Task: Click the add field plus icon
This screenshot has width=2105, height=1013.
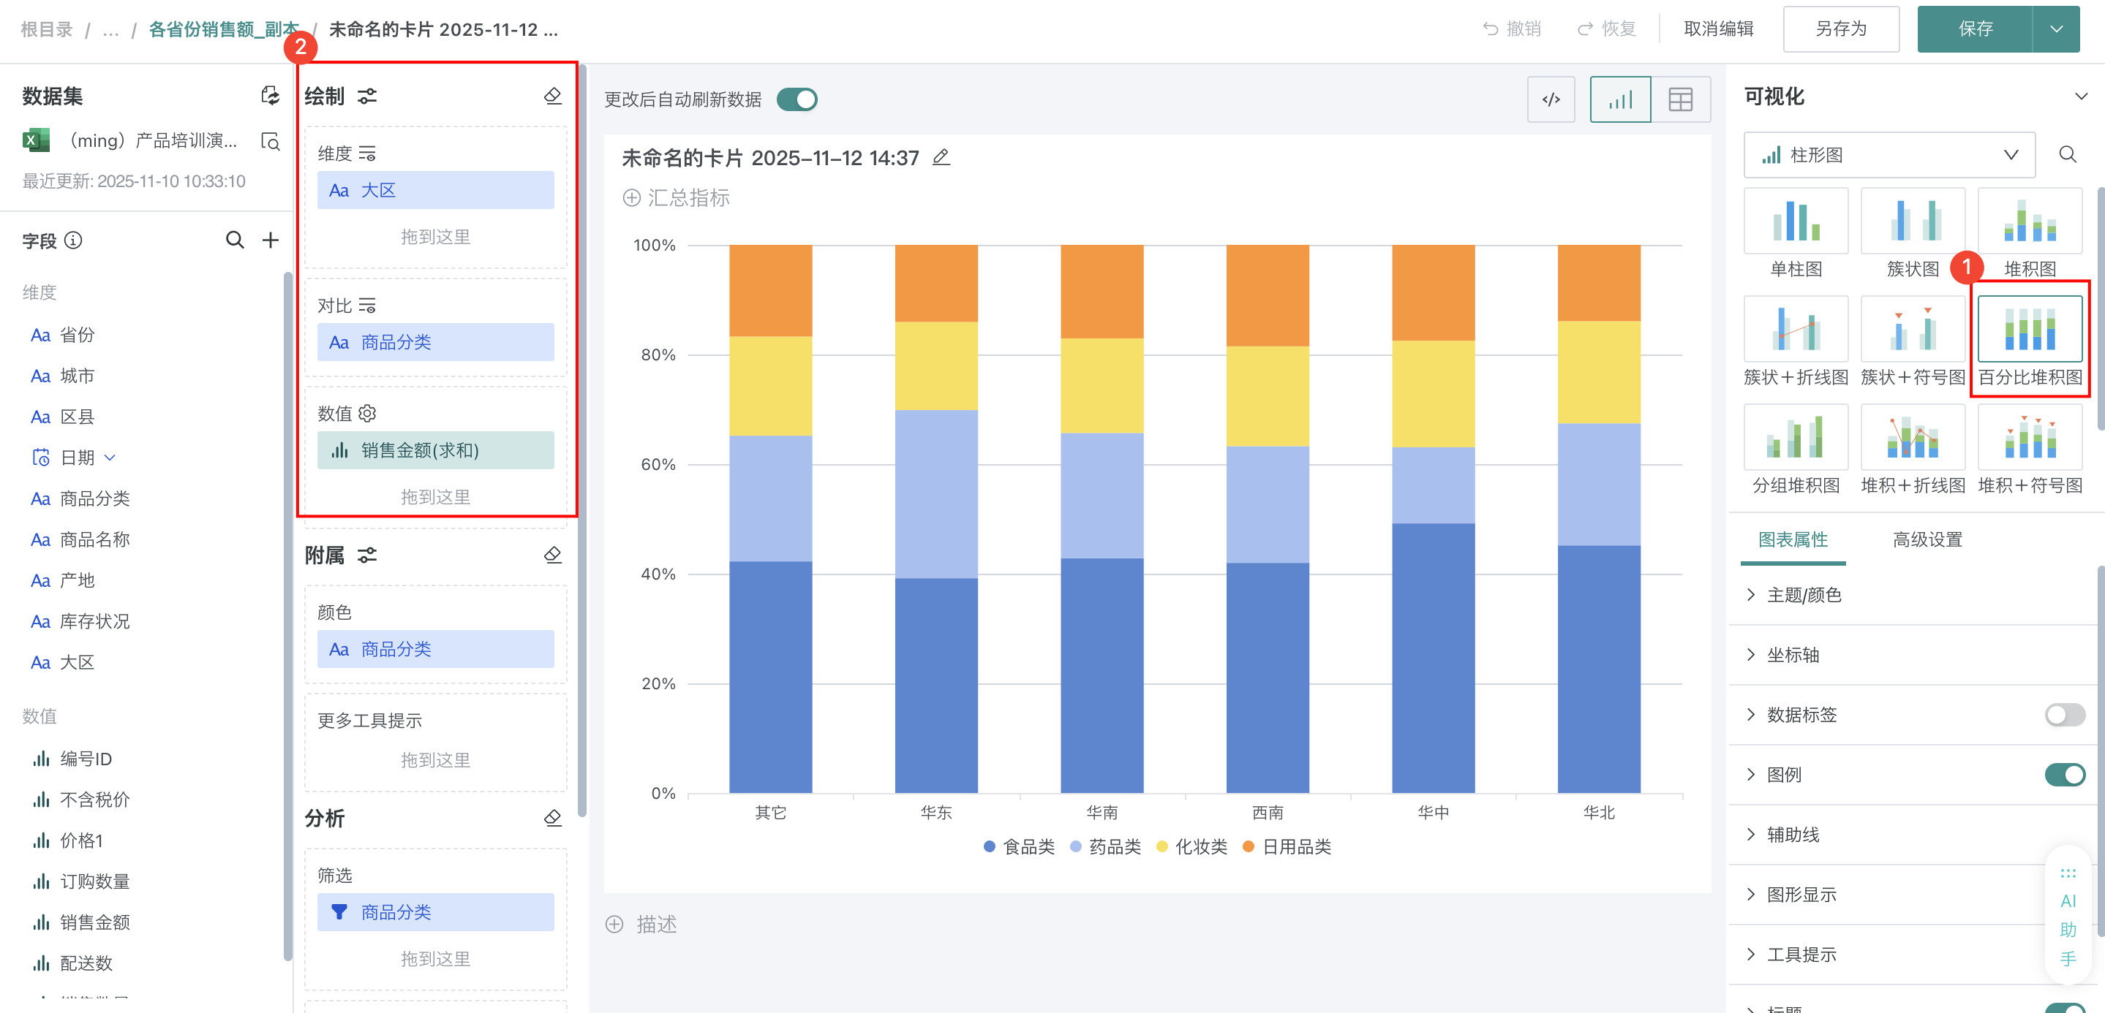Action: (271, 240)
